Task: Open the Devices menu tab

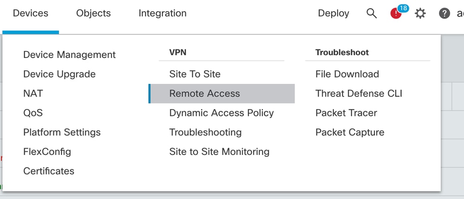Action: pyautogui.click(x=31, y=13)
